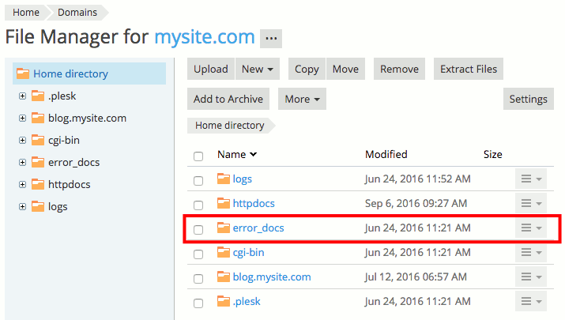Screen dimensions: 565x320
Task: Click the Move button
Action: [x=345, y=69]
